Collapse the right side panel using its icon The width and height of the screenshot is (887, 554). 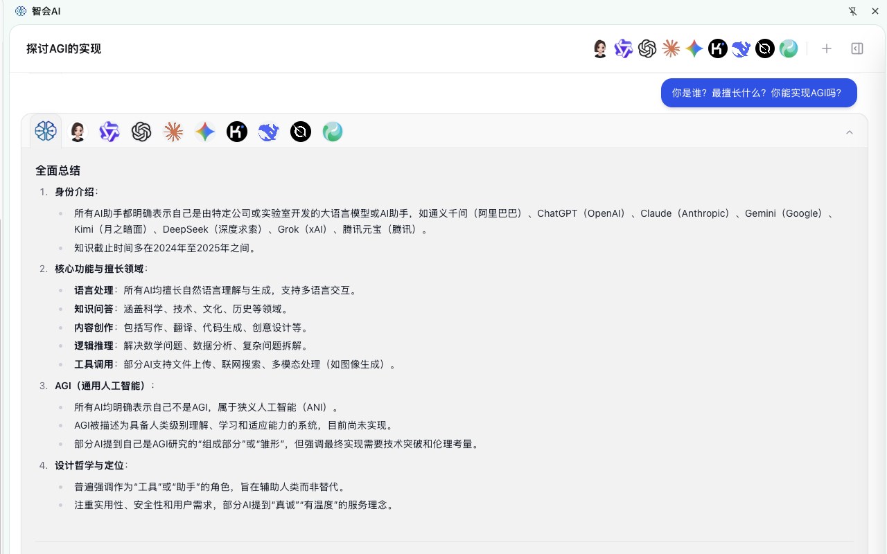point(857,48)
